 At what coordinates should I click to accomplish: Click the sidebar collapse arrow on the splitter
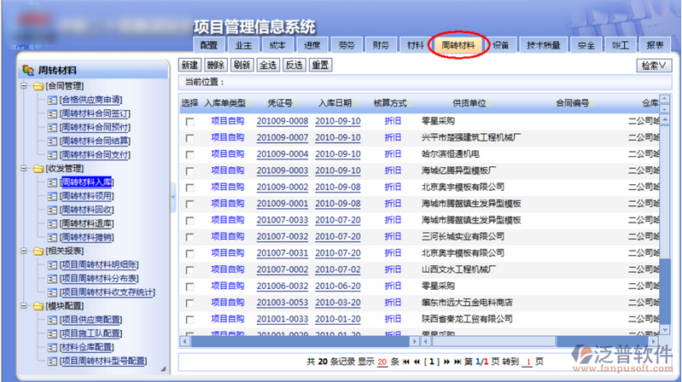pyautogui.click(x=173, y=198)
